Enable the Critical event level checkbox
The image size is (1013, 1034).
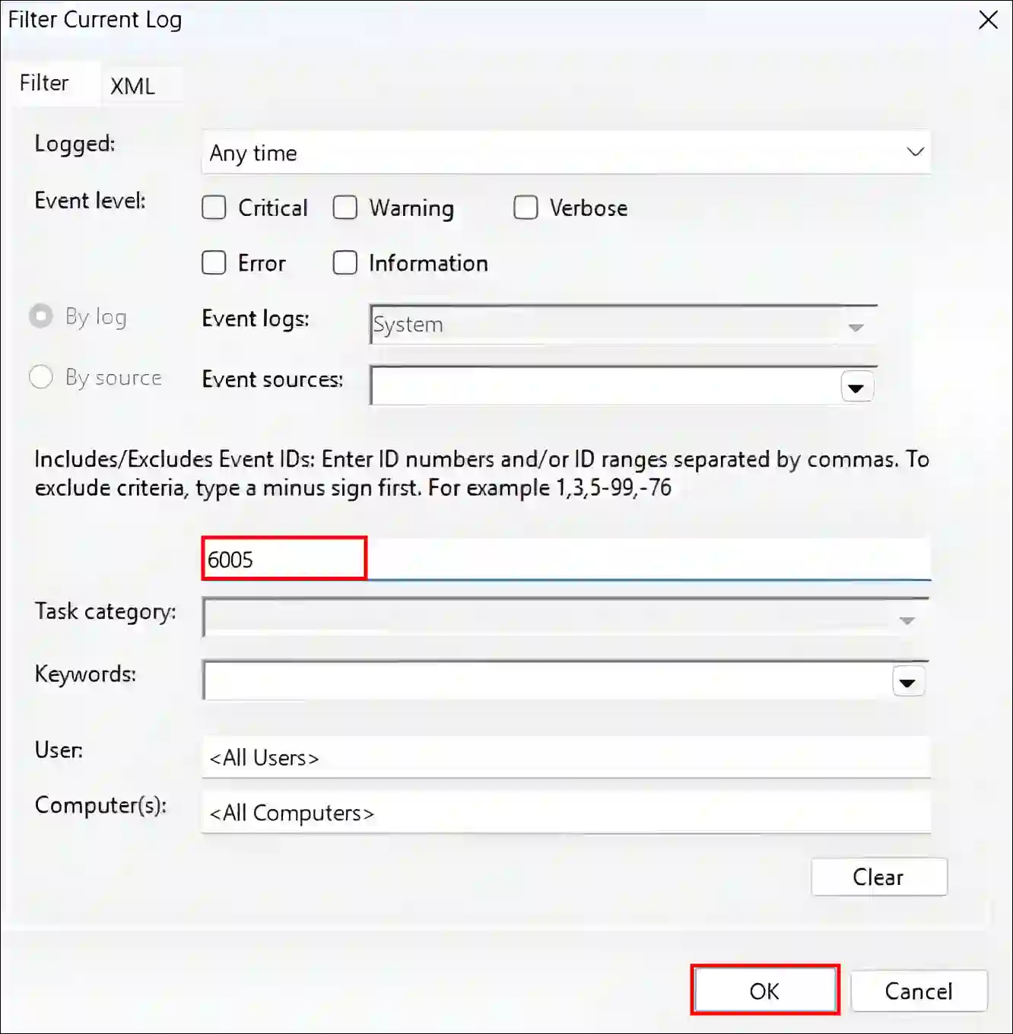pyautogui.click(x=214, y=208)
